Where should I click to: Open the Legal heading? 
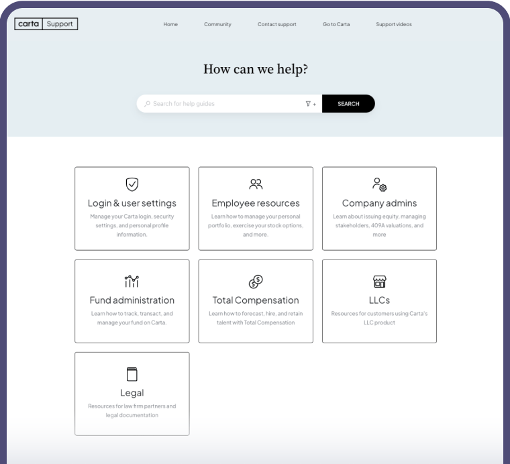click(x=132, y=393)
